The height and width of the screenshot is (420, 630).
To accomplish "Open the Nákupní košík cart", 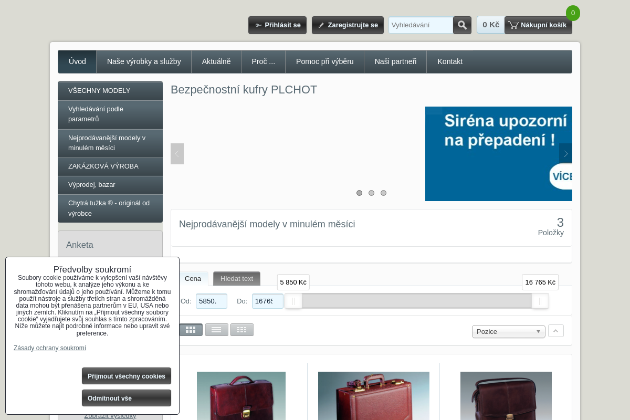I will pos(538,25).
